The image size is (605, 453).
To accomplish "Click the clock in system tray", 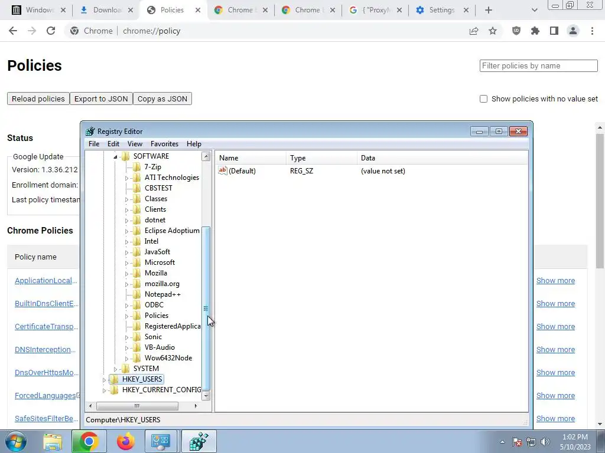I will [x=575, y=442].
